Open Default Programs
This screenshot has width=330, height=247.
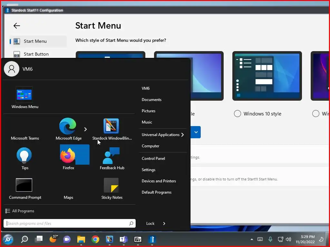(x=157, y=192)
